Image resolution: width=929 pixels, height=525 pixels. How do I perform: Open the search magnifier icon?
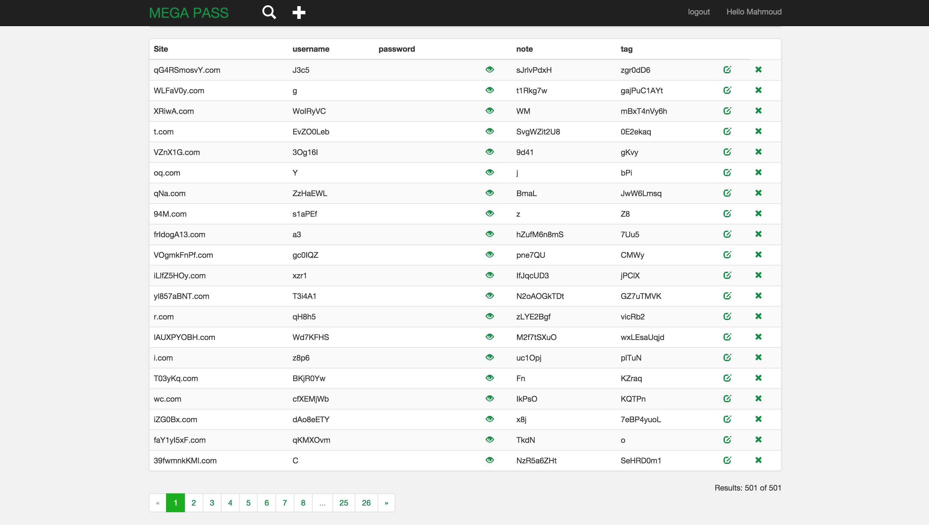[269, 12]
